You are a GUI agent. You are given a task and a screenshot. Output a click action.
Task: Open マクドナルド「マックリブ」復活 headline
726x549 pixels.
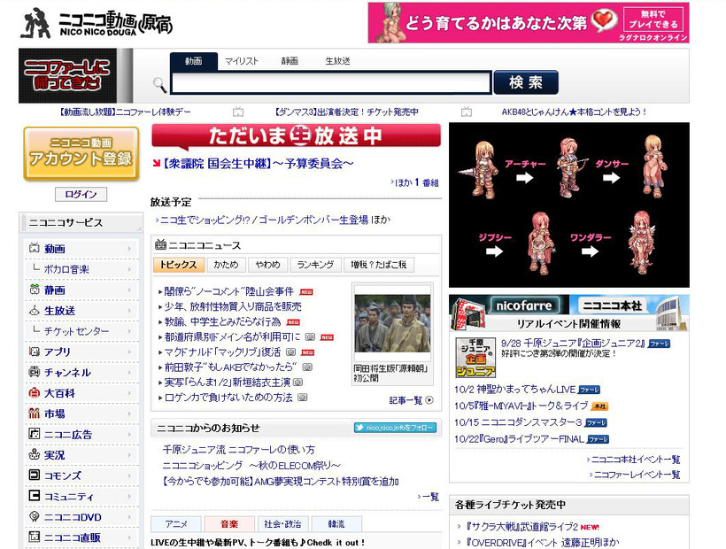(223, 352)
